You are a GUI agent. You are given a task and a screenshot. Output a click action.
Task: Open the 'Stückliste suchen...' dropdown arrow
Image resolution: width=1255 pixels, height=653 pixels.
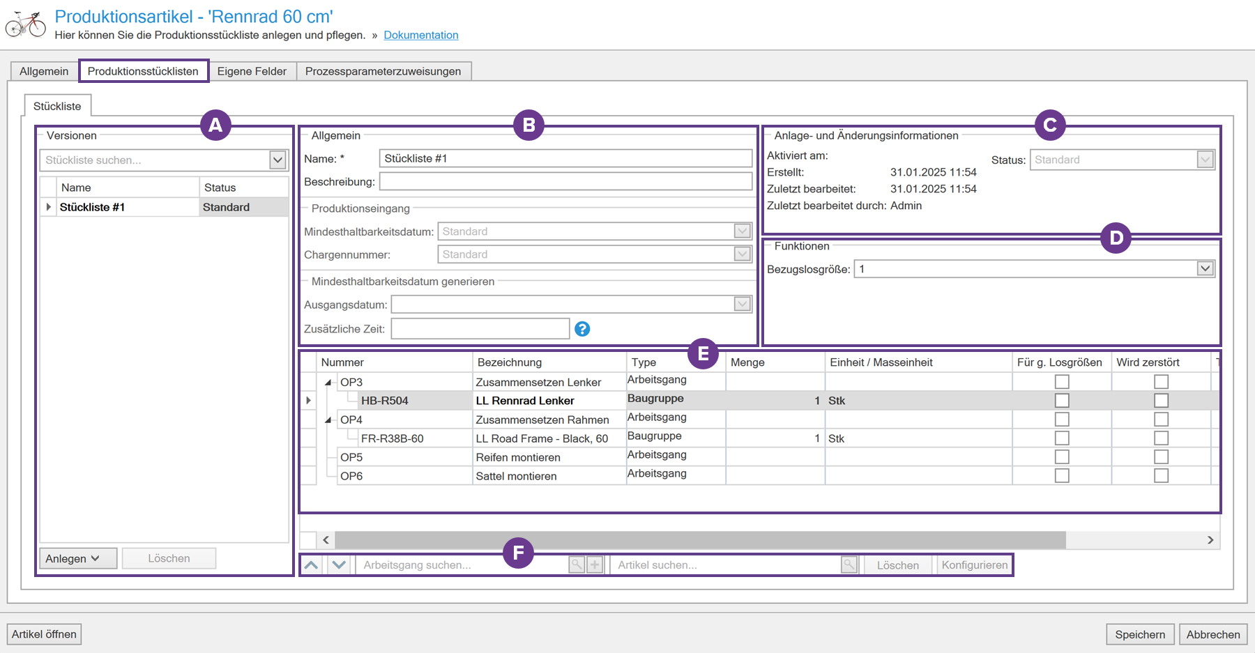277,160
